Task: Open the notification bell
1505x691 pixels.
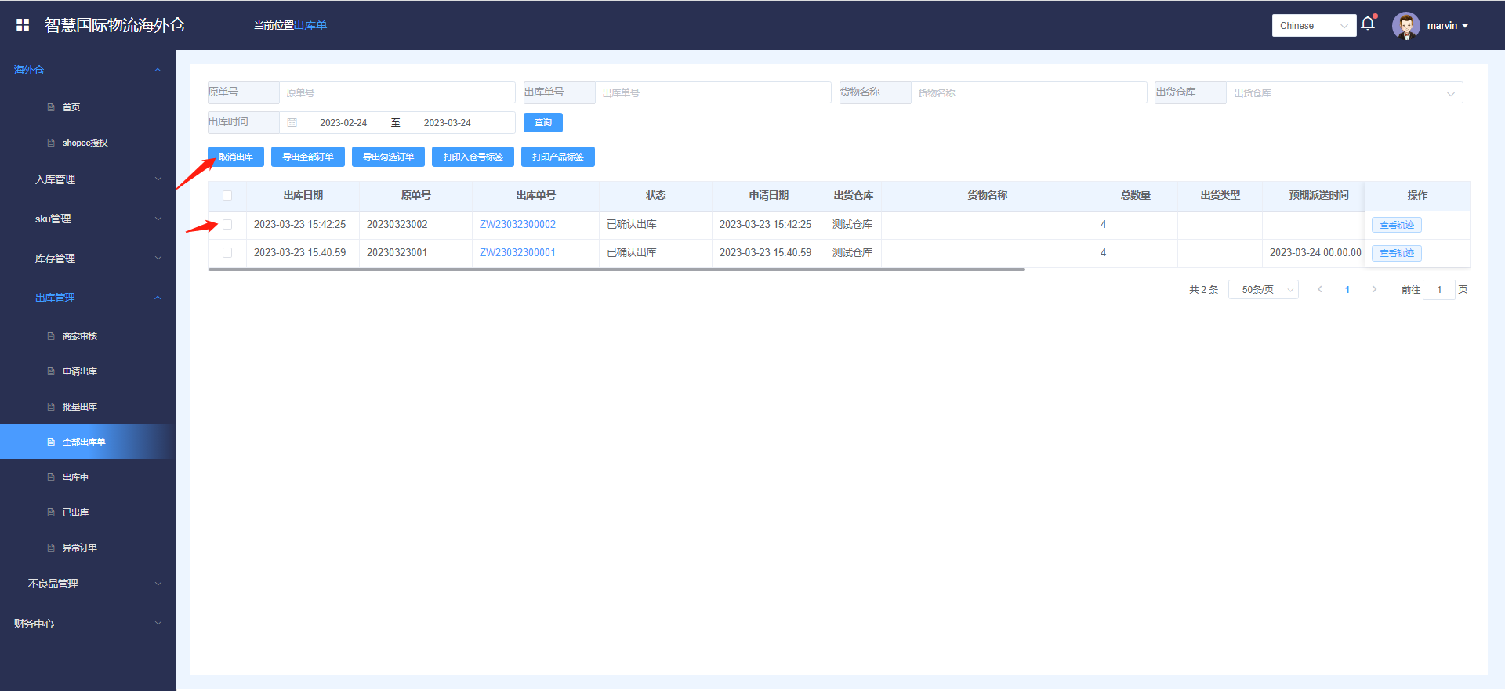Action: (1368, 24)
